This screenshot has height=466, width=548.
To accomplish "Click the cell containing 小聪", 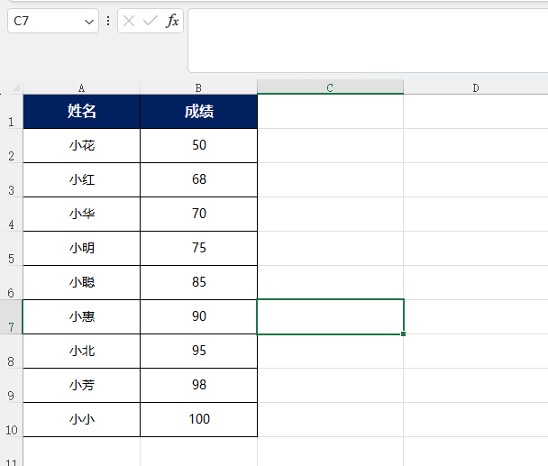I will tap(81, 282).
